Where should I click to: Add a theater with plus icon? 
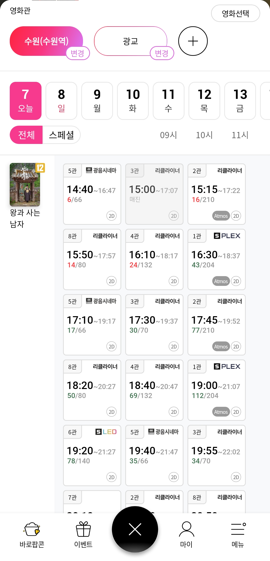(193, 41)
